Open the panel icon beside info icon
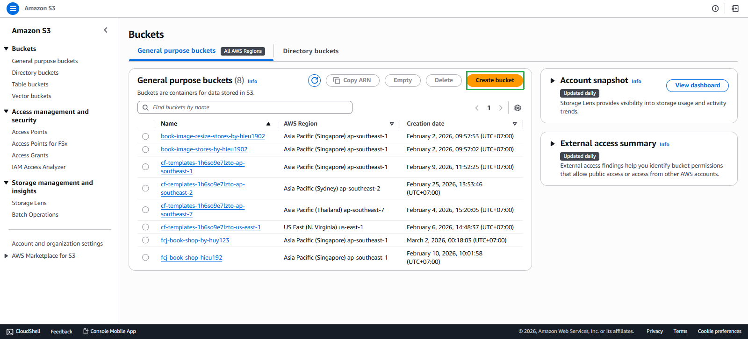 735,8
